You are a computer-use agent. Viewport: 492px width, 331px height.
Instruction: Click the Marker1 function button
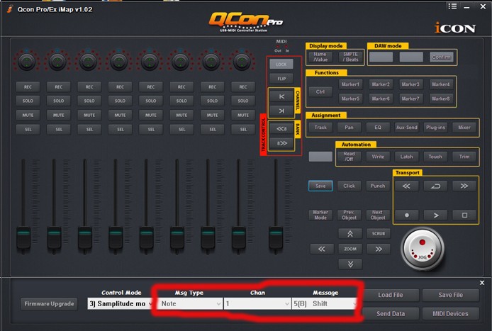pyautogui.click(x=350, y=84)
